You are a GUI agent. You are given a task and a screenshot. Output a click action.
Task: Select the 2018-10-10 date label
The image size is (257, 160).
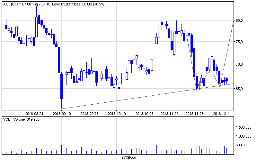117,114
